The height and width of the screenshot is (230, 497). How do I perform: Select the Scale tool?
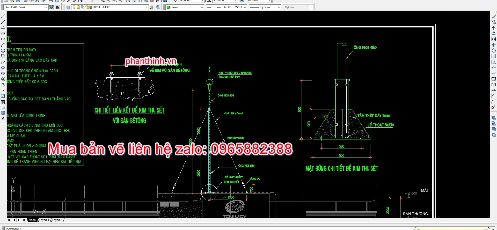click(494, 56)
